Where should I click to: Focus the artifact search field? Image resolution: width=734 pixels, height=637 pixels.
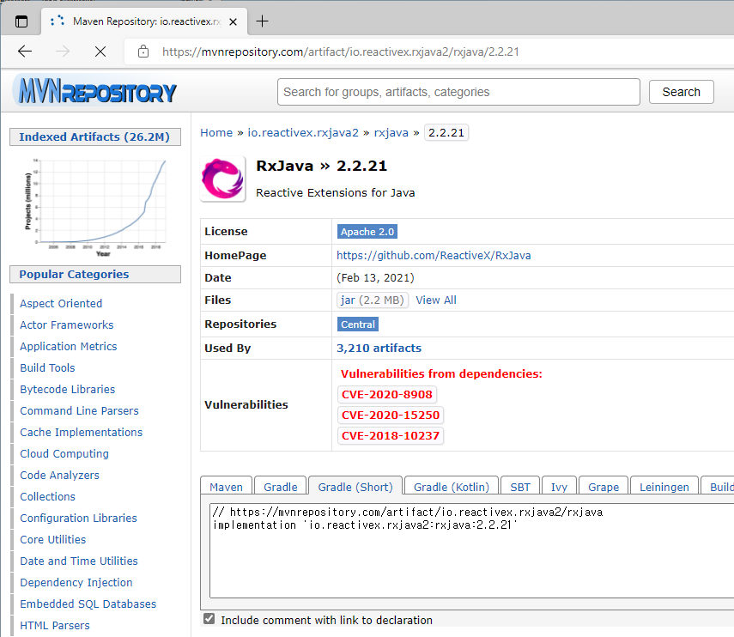point(458,92)
